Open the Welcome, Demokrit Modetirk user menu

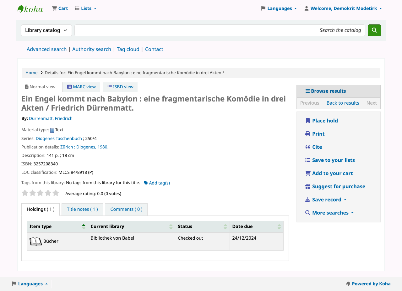click(x=343, y=8)
